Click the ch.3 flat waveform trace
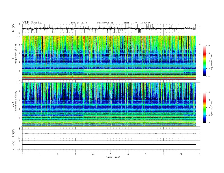Image resolution: width=224 pixels, height=173 pixels. (x=109, y=133)
